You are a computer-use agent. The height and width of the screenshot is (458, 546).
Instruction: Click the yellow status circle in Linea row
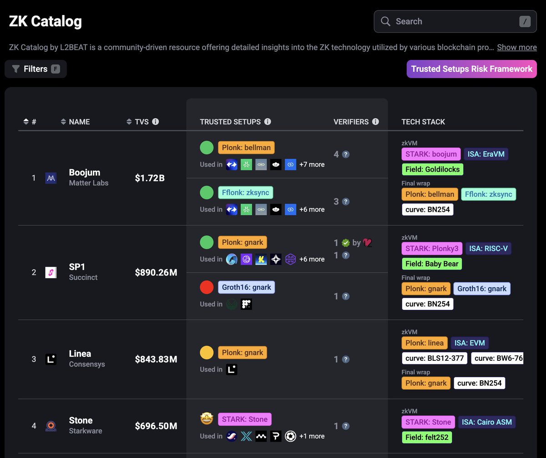pos(207,353)
